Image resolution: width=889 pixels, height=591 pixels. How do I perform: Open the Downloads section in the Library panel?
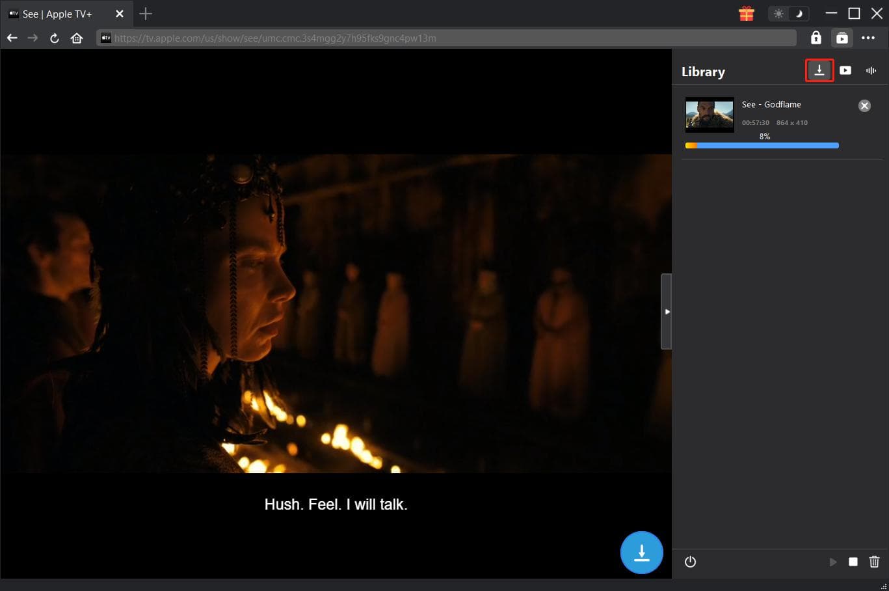tap(819, 70)
